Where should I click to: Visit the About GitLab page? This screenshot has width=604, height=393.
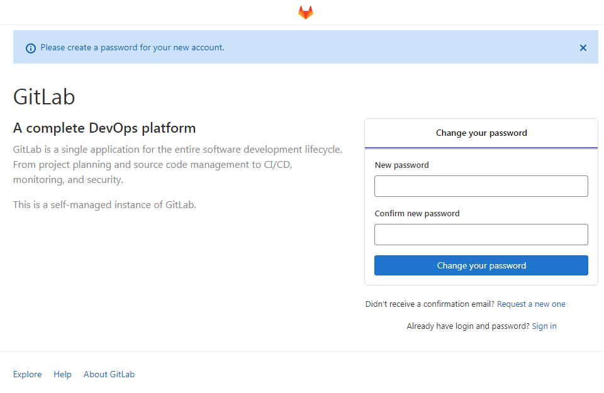[109, 374]
